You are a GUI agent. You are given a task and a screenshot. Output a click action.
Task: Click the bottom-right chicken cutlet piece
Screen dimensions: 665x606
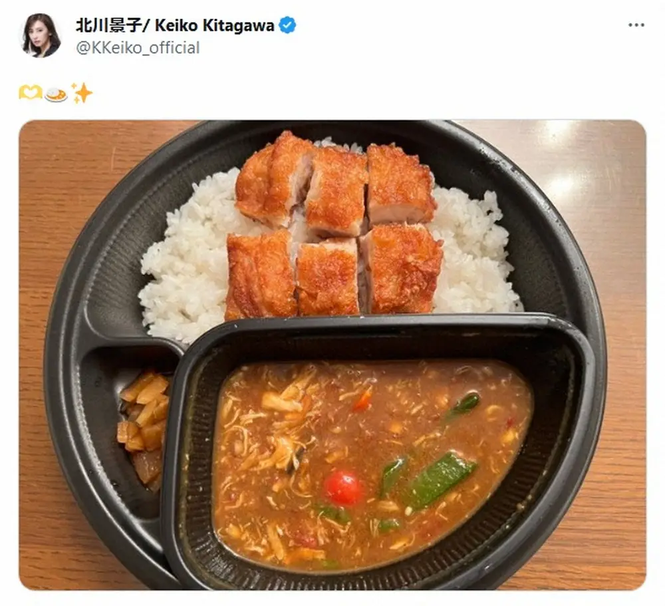click(402, 268)
